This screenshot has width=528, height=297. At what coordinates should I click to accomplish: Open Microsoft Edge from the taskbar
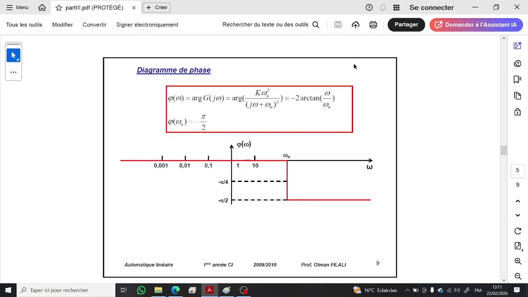point(175,290)
